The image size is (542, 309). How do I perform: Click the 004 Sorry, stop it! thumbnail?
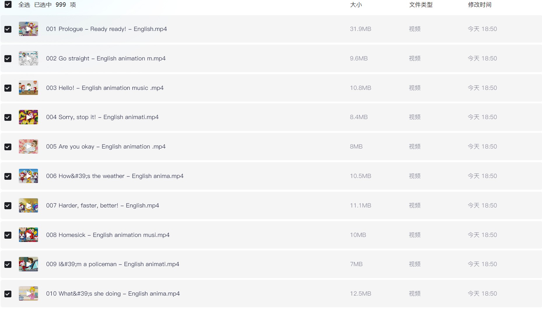[x=28, y=117]
